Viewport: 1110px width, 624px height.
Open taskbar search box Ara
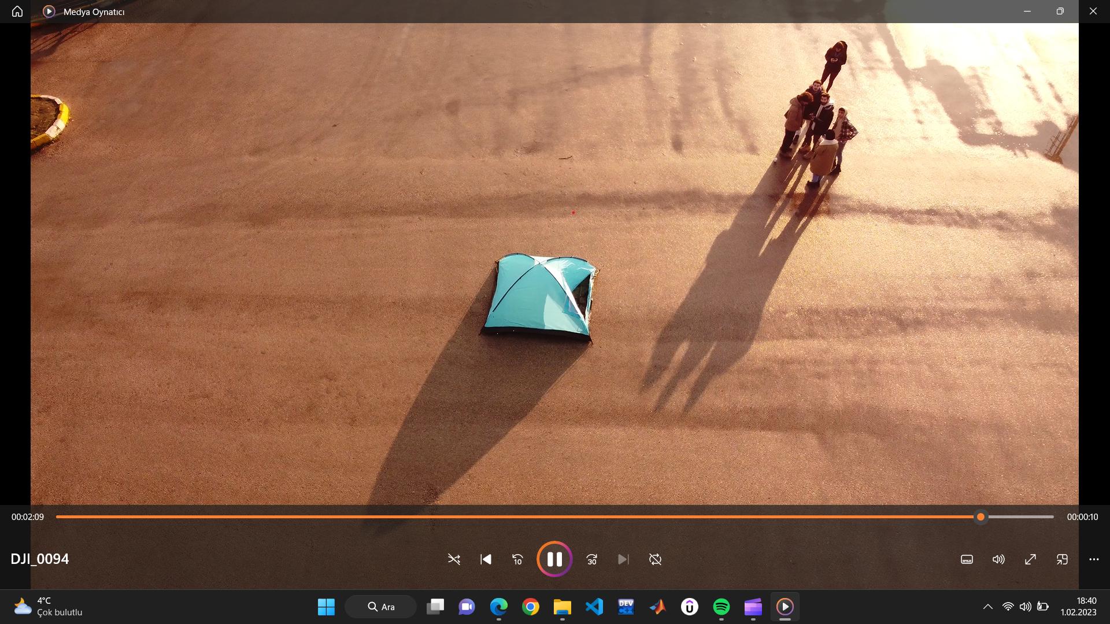click(381, 607)
